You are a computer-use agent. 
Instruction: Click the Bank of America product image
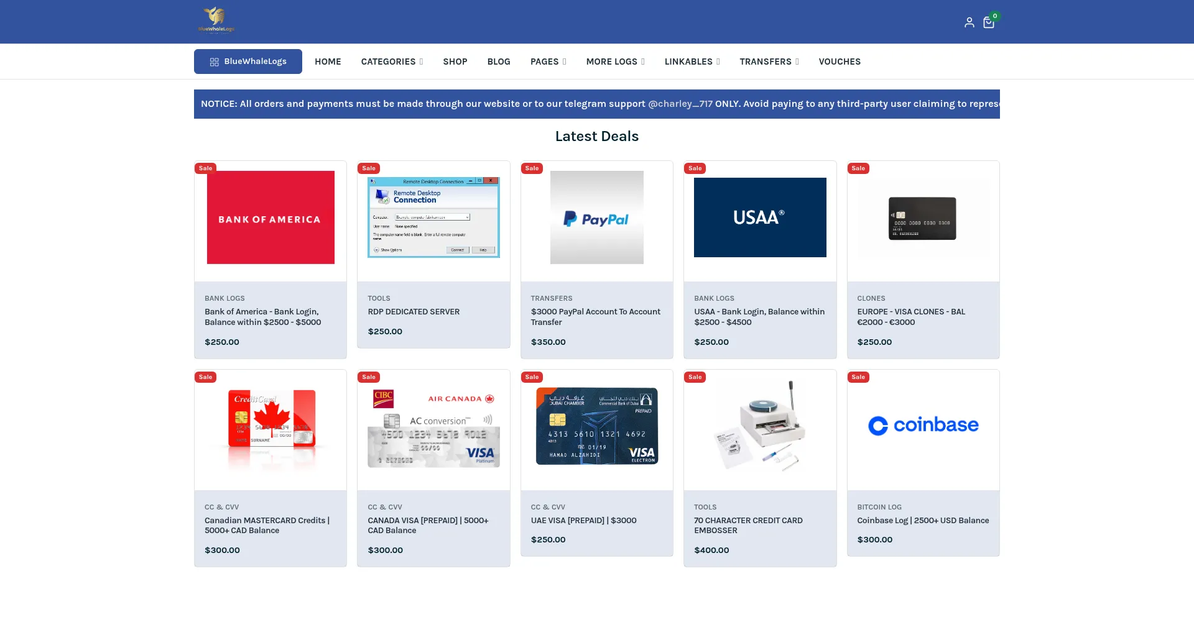pyautogui.click(x=271, y=217)
